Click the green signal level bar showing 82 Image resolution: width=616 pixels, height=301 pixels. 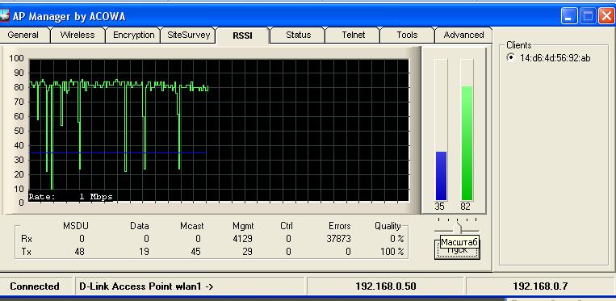pos(467,144)
